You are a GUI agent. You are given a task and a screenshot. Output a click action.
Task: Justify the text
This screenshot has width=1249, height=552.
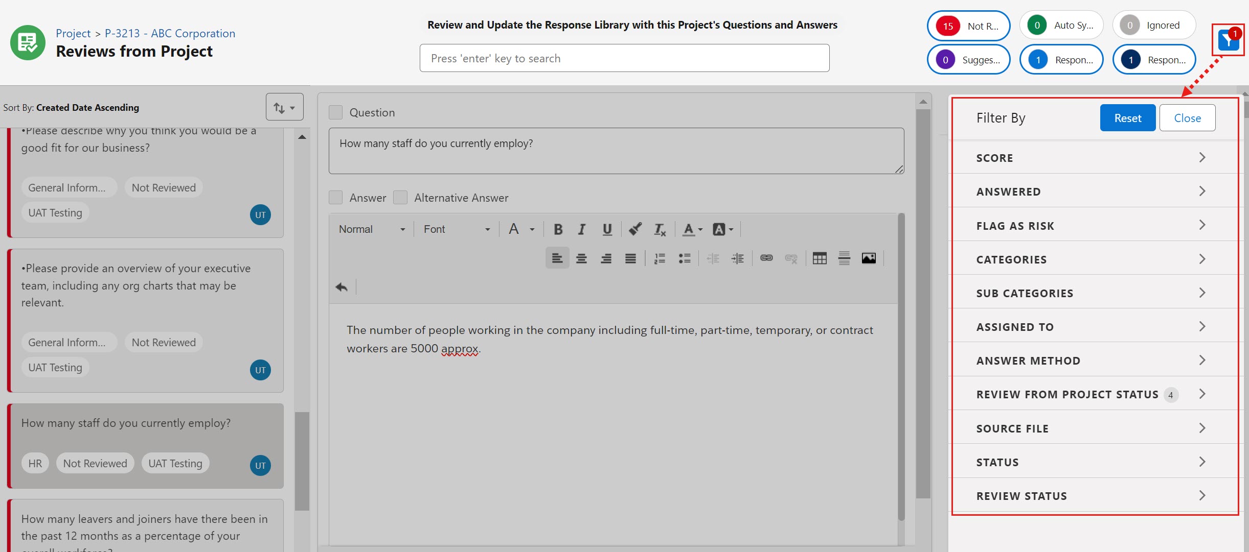630,258
